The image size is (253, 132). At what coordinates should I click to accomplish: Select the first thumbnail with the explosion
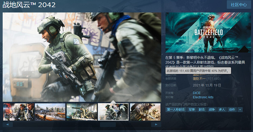18,112
